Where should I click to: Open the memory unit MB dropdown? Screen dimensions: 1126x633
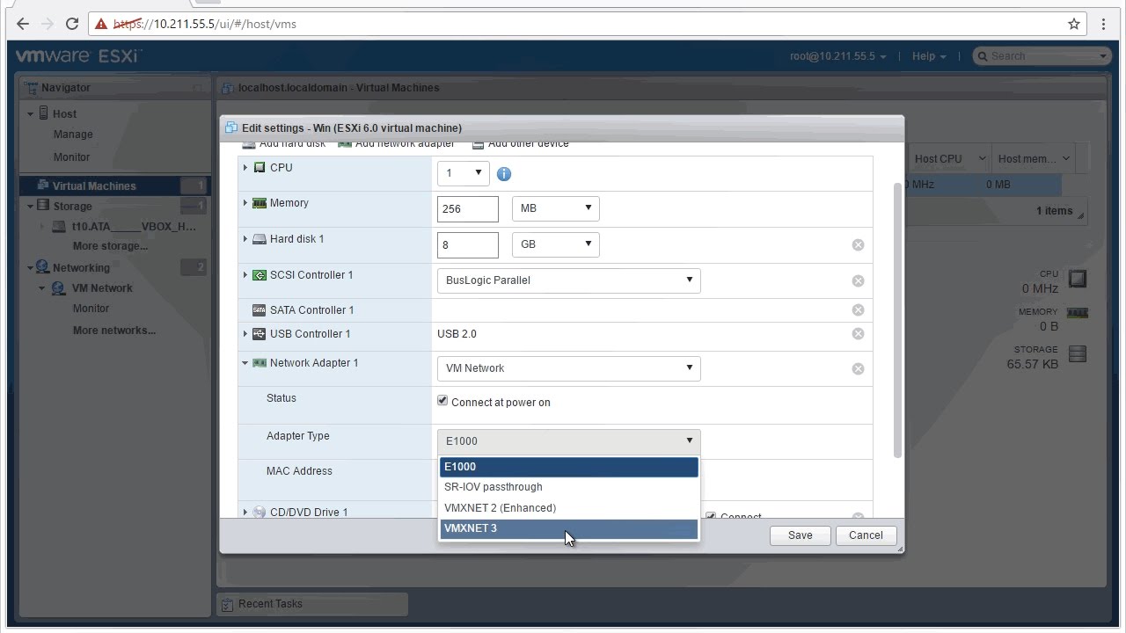[555, 208]
